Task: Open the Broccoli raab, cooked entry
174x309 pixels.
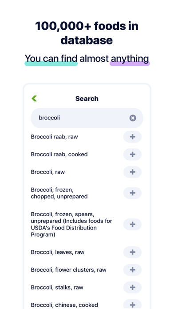Action: tap(59, 154)
